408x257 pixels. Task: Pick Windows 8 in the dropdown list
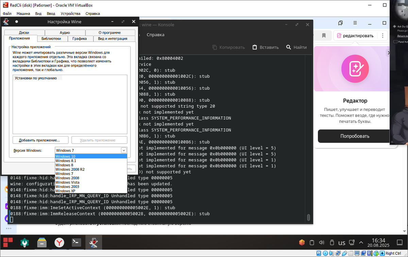pos(91,165)
